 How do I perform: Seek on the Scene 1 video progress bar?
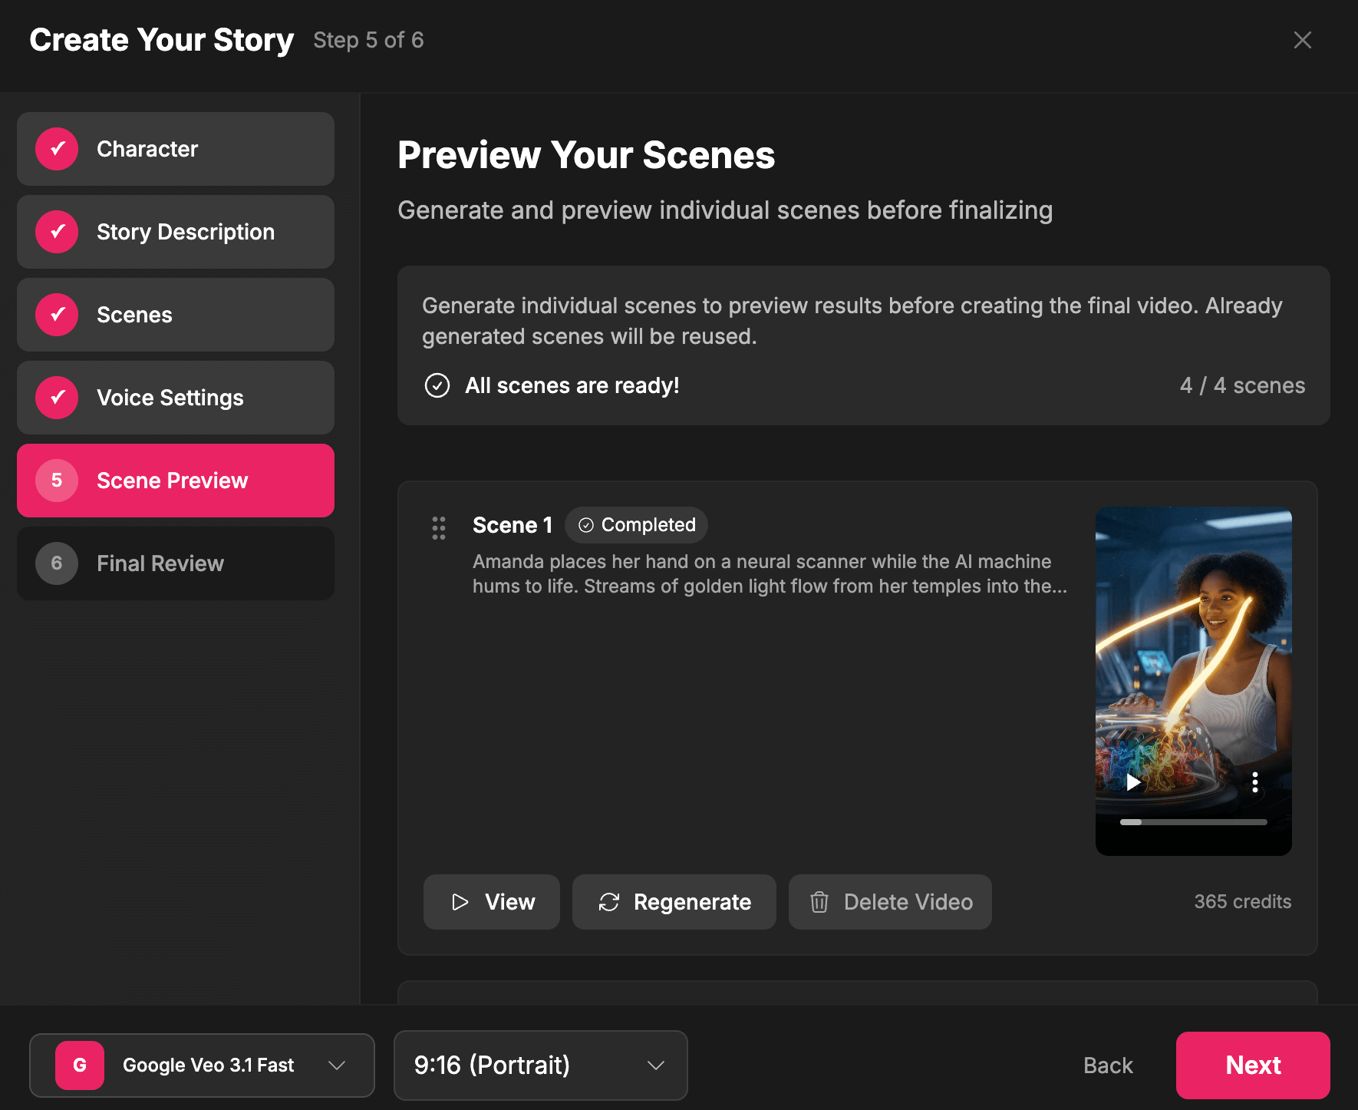pos(1193,822)
